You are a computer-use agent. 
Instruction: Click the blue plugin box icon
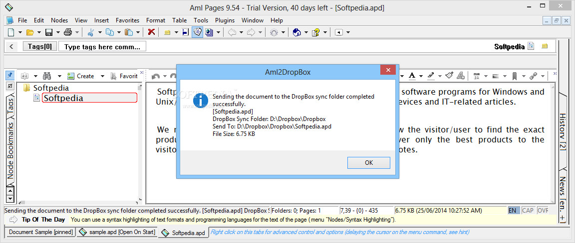pos(296,32)
